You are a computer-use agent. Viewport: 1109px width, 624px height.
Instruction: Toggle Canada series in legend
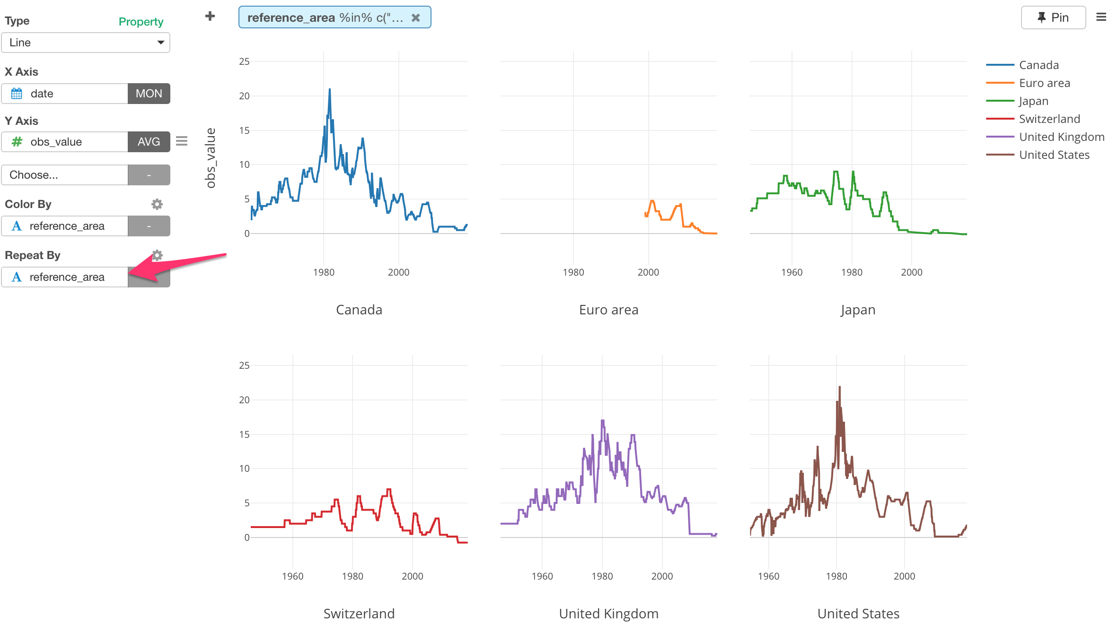point(1022,65)
